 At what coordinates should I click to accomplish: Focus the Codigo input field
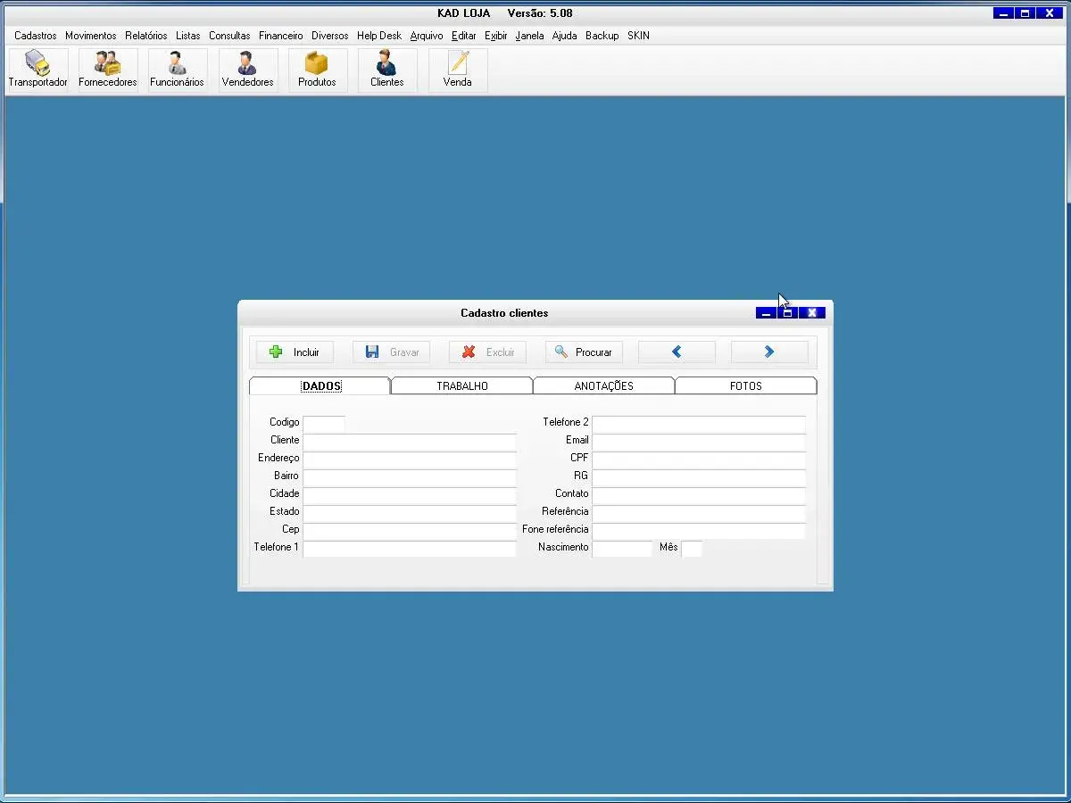pos(324,423)
